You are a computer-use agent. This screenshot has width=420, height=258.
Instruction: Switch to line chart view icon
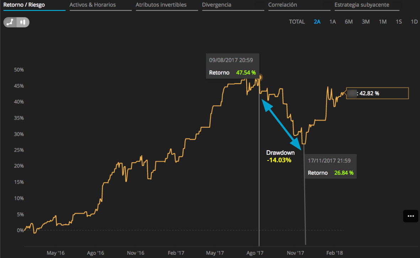click(10, 22)
